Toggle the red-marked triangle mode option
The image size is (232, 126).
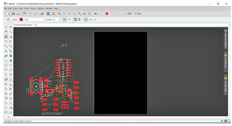[90, 20]
